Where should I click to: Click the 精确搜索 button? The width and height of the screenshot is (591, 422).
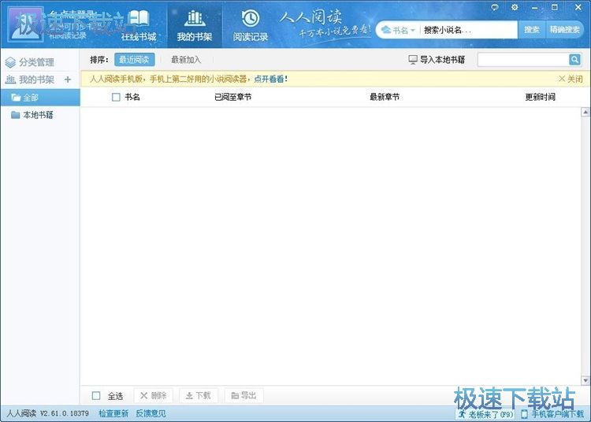click(565, 30)
